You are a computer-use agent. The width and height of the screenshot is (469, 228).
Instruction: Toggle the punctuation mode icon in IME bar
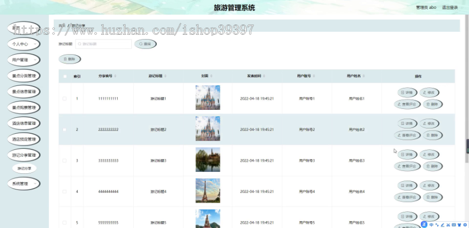(437, 225)
